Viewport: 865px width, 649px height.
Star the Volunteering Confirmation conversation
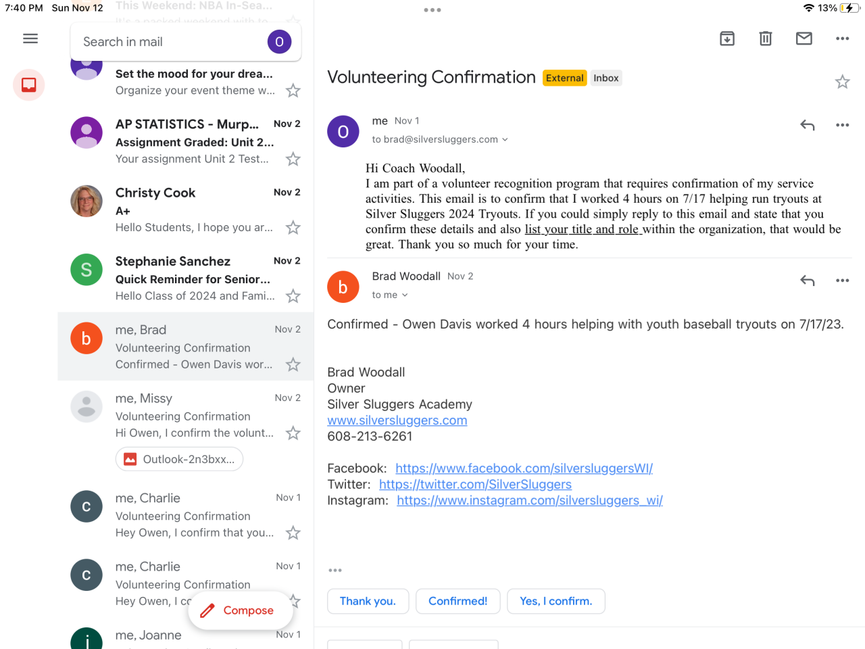(842, 82)
